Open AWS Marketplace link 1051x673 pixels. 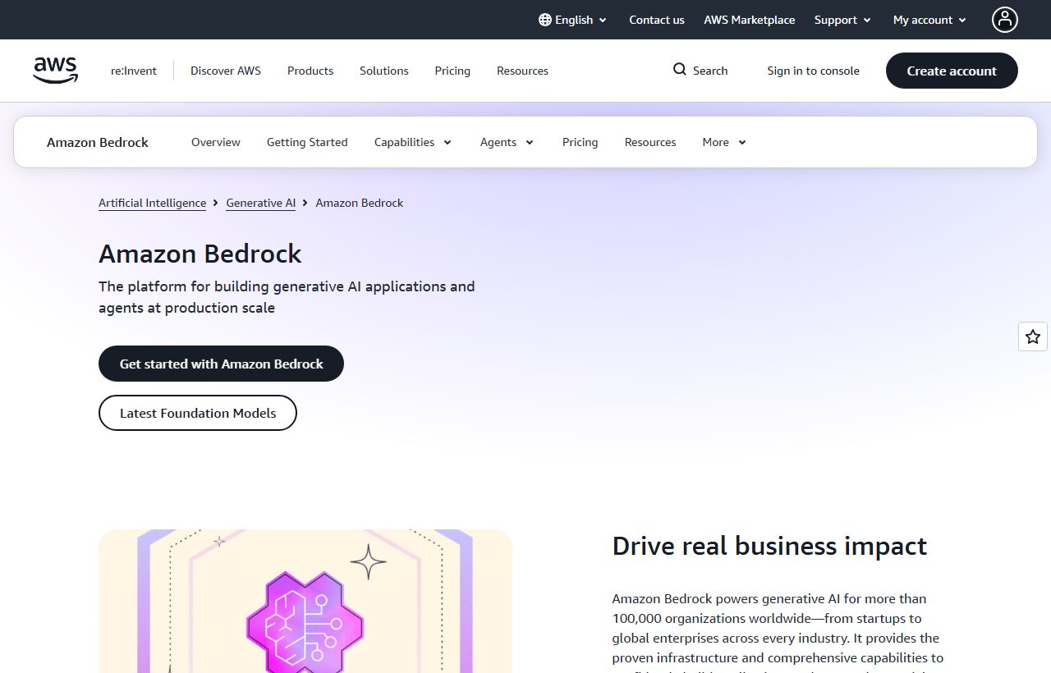750,20
